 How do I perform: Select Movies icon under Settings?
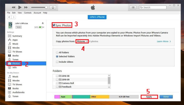9,48
